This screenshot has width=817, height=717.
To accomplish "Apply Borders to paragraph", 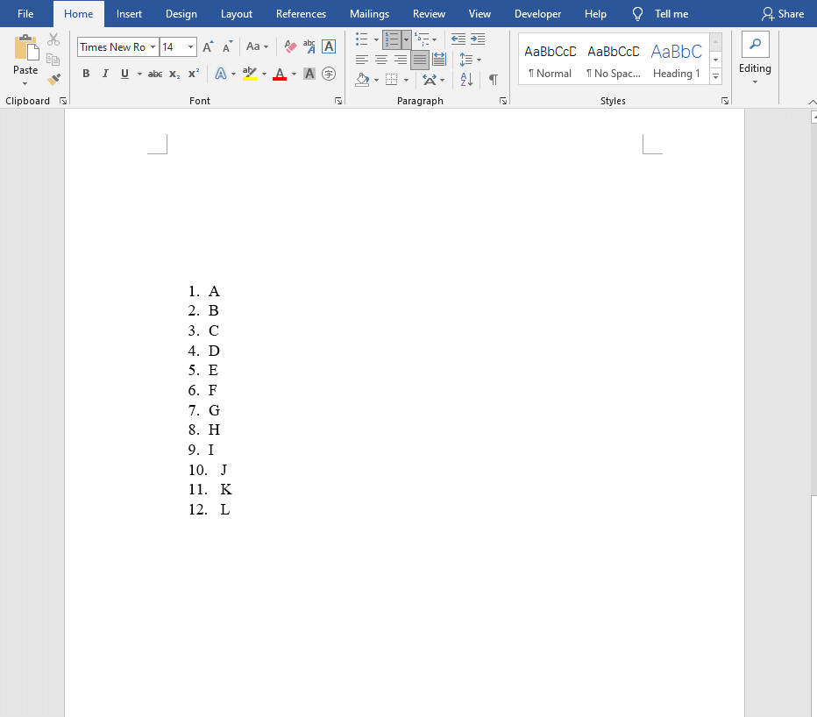I will pos(391,80).
